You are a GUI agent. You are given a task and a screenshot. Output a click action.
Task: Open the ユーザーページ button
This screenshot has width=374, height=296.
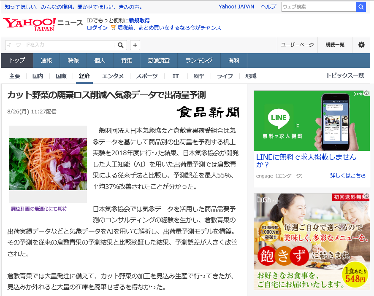[297, 45]
